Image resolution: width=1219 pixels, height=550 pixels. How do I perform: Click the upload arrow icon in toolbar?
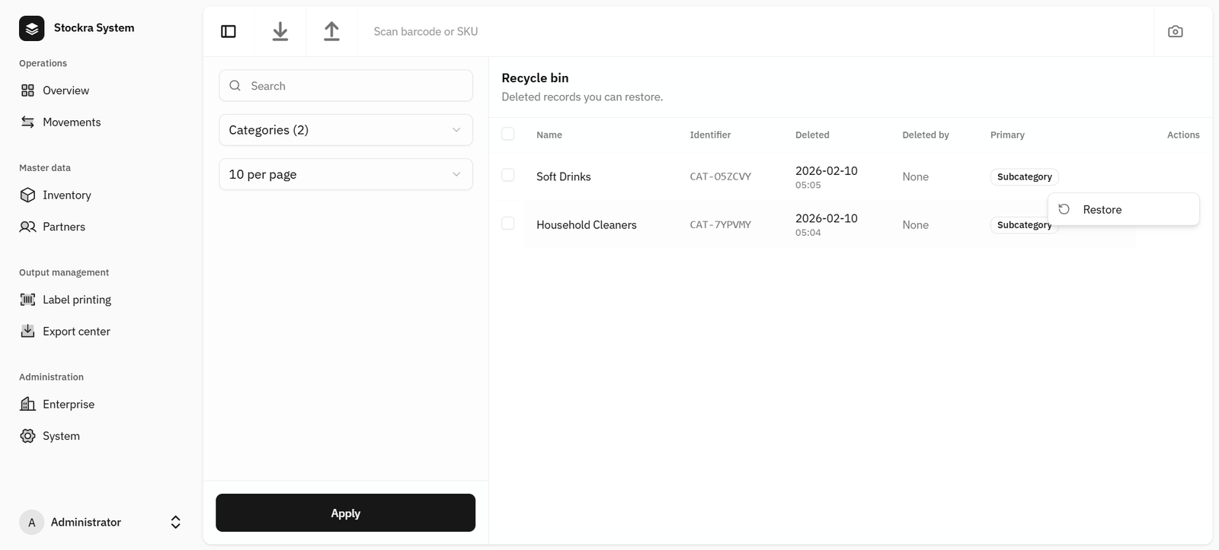(331, 31)
